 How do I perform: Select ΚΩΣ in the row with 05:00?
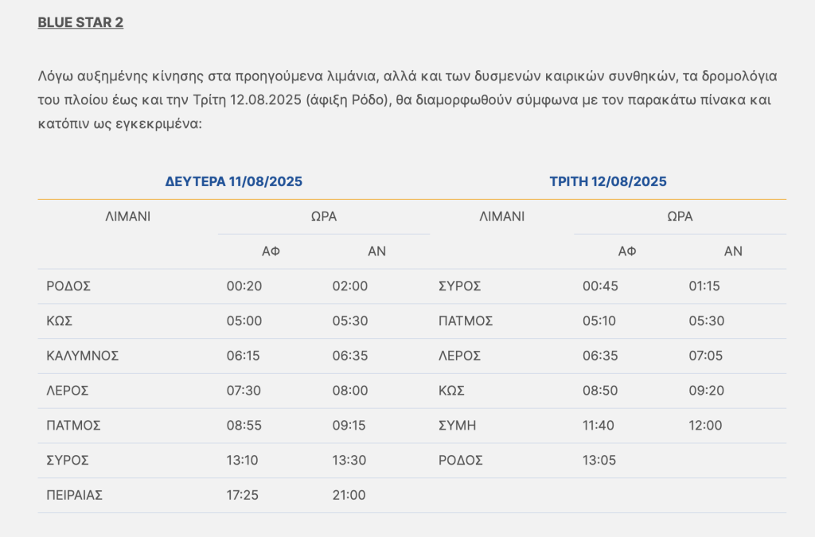click(59, 321)
